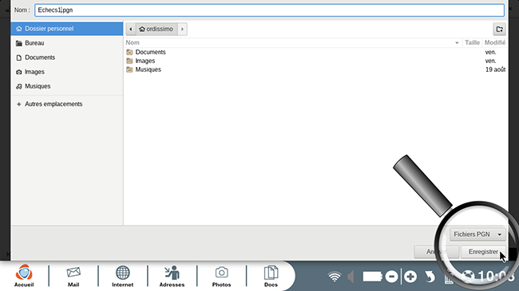
Task: Sort files by Nom column header
Action: 292,43
